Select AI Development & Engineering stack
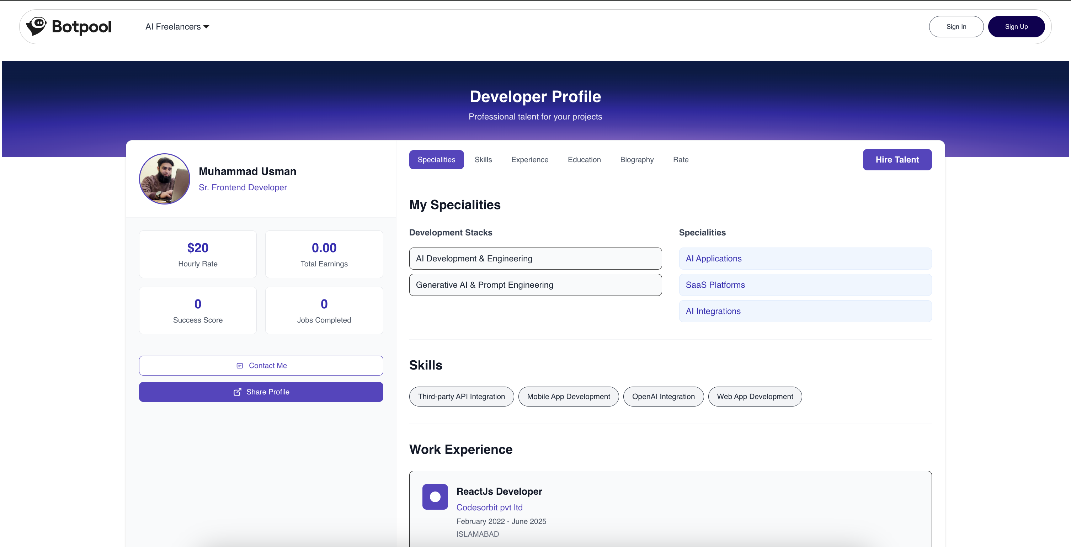 (535, 259)
